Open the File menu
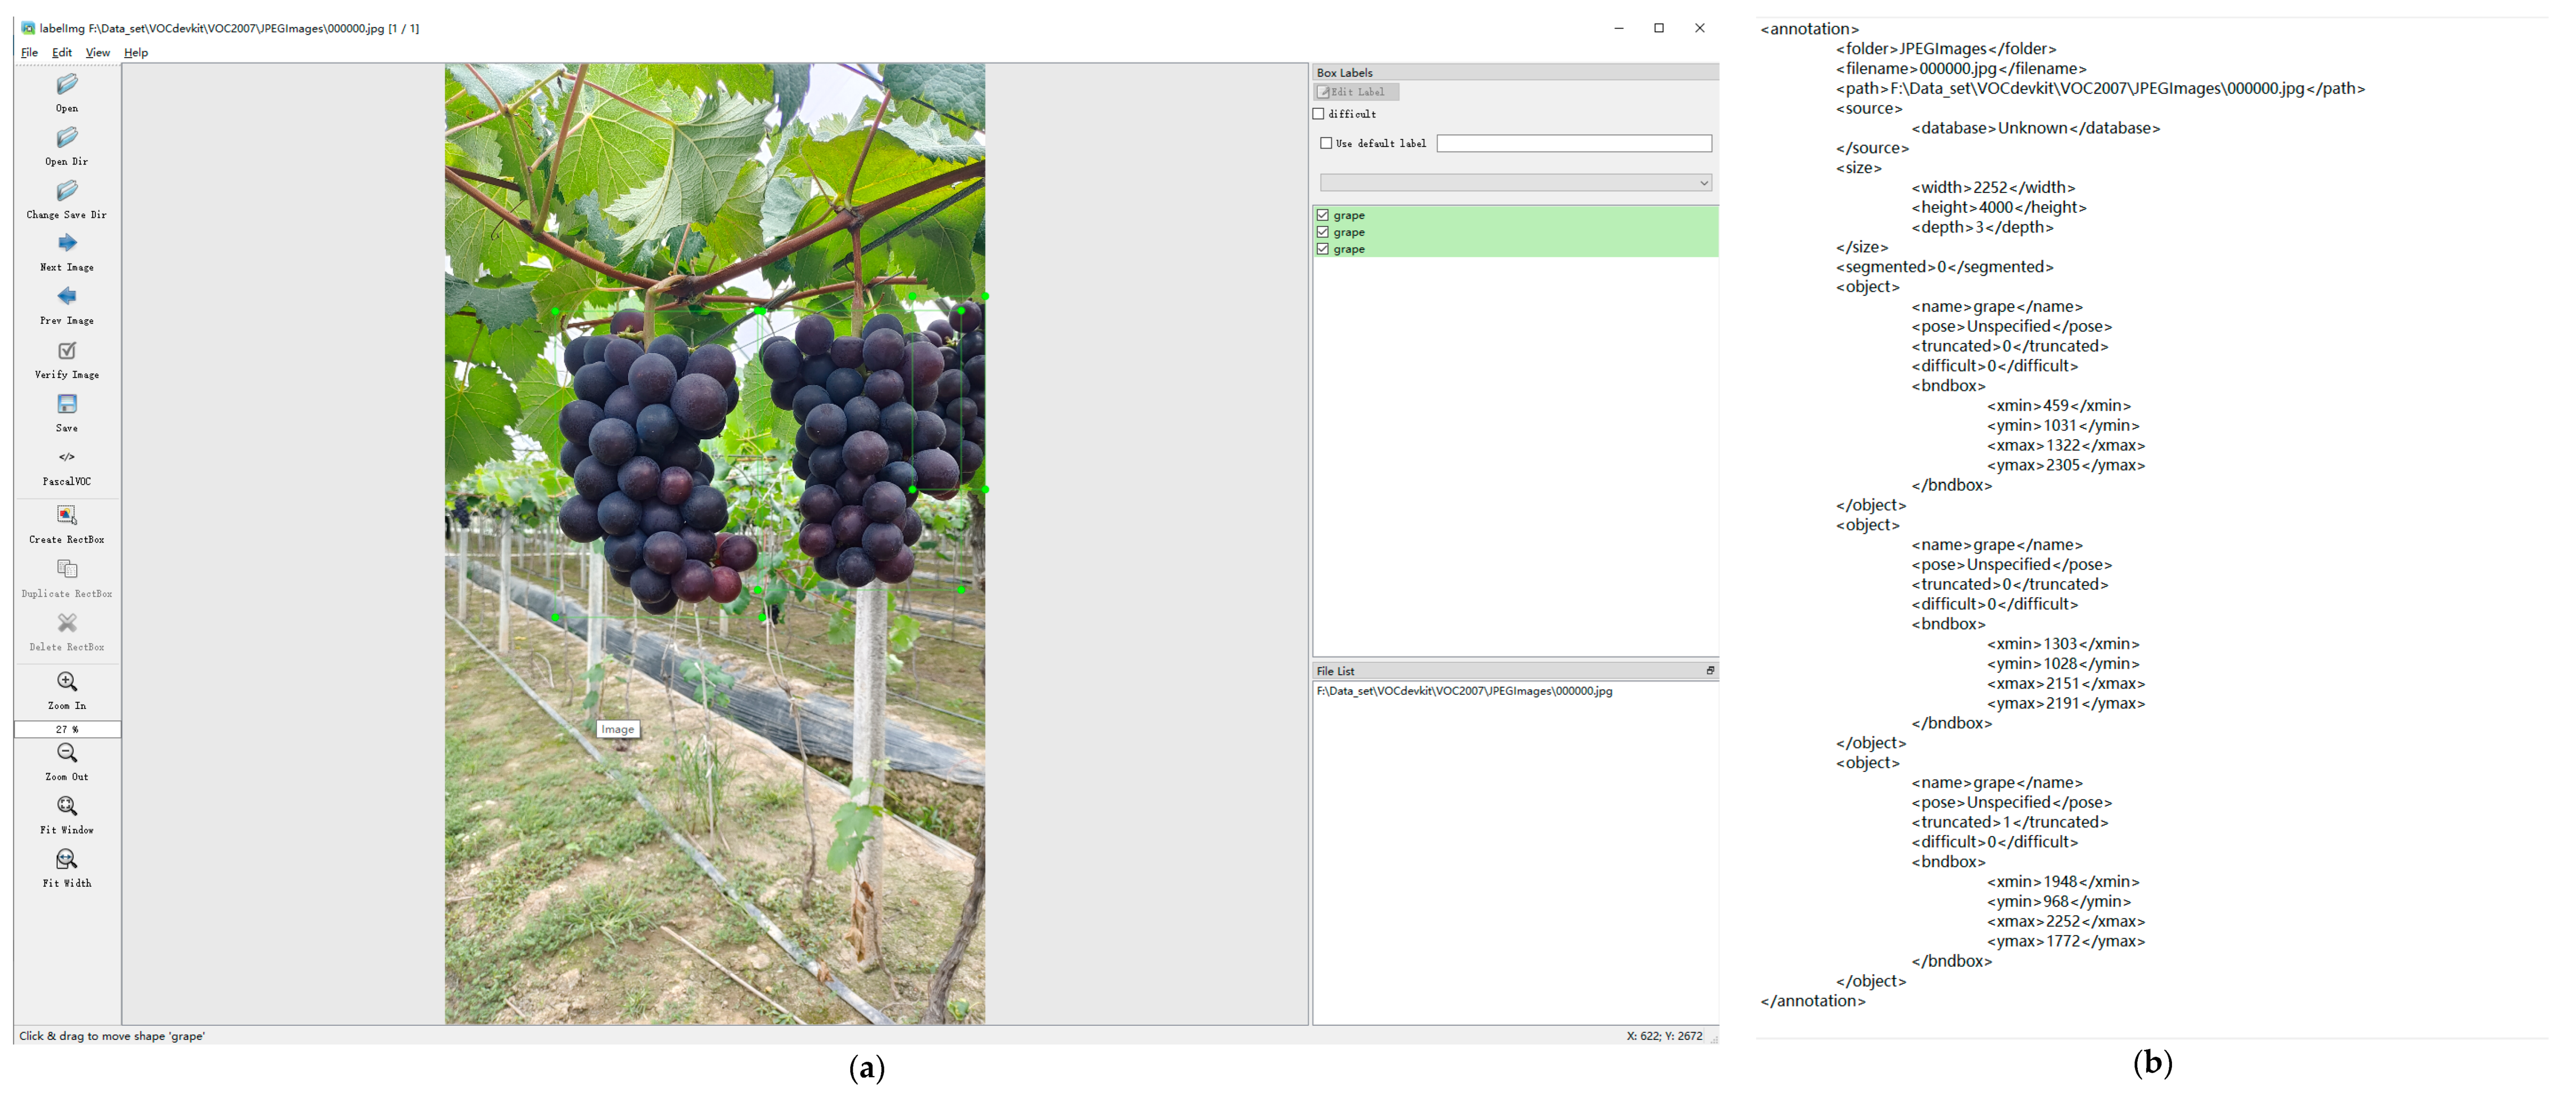 [29, 52]
